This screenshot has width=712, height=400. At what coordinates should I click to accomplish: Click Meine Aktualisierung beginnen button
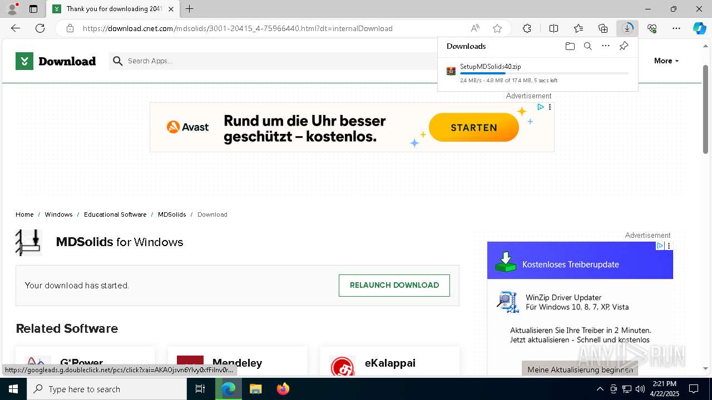[x=580, y=369]
